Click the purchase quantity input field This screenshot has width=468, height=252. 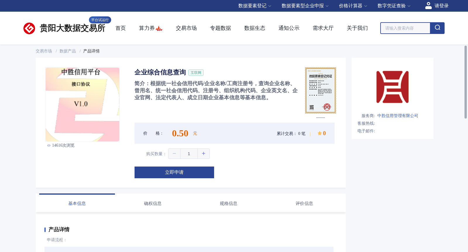pyautogui.click(x=189, y=154)
